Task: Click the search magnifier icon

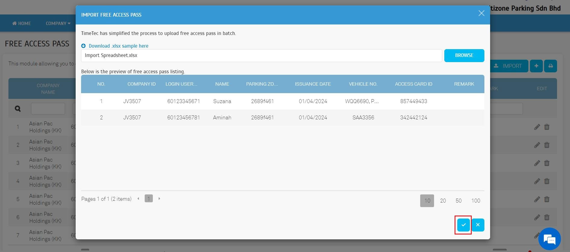Action: [x=18, y=109]
